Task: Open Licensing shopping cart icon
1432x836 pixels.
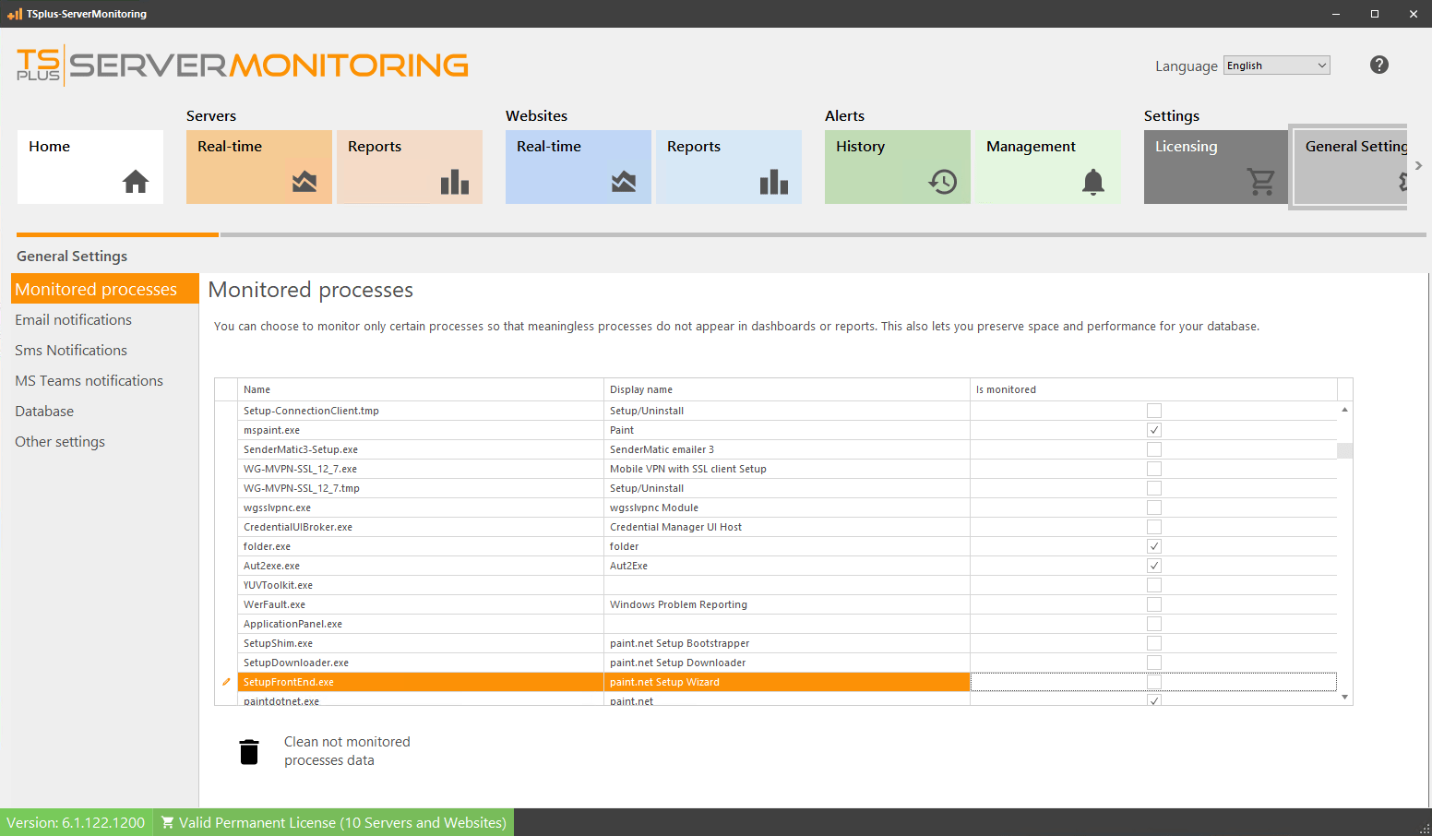Action: pos(1261,182)
